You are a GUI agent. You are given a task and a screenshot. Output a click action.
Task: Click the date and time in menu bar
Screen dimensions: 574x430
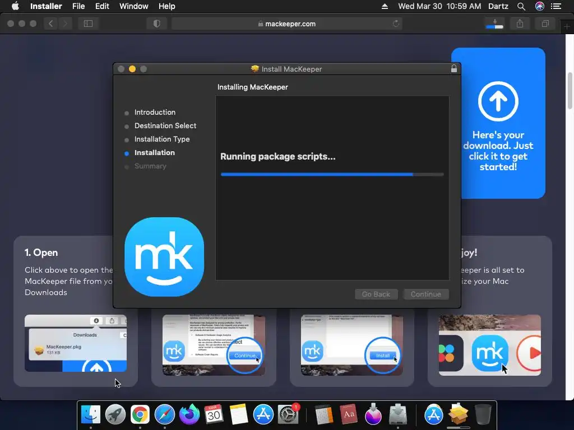point(439,6)
